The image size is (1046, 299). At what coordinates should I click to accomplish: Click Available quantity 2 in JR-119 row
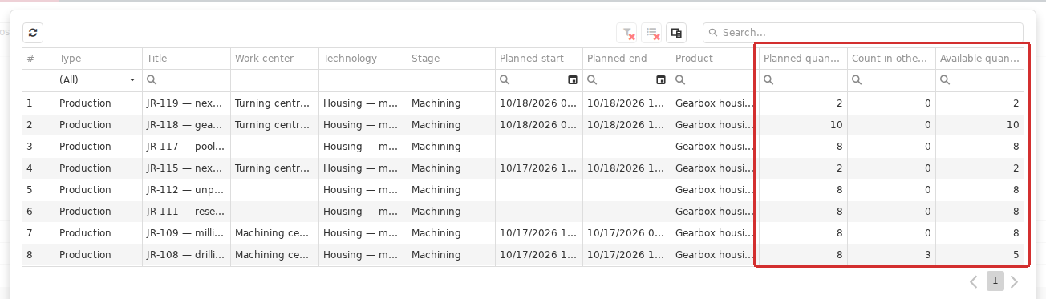[979, 103]
